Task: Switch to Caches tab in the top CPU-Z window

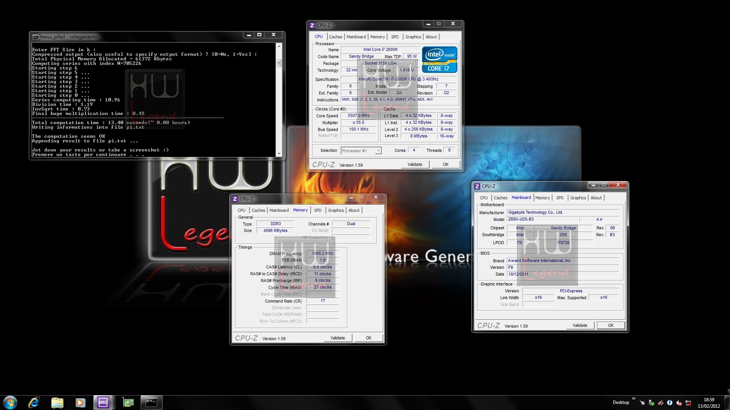Action: [x=335, y=37]
